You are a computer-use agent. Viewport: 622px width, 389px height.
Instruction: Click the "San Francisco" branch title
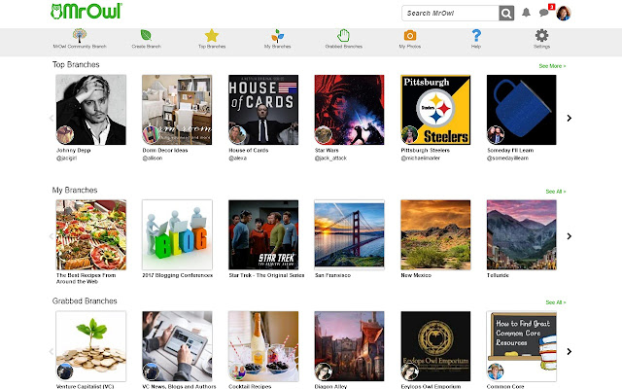pos(332,275)
